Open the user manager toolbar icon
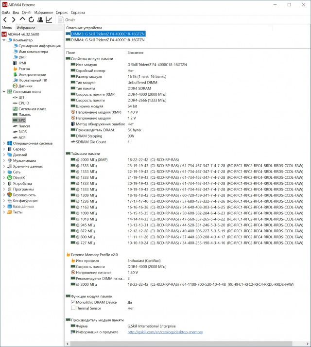The image size is (311, 347). (40, 20)
